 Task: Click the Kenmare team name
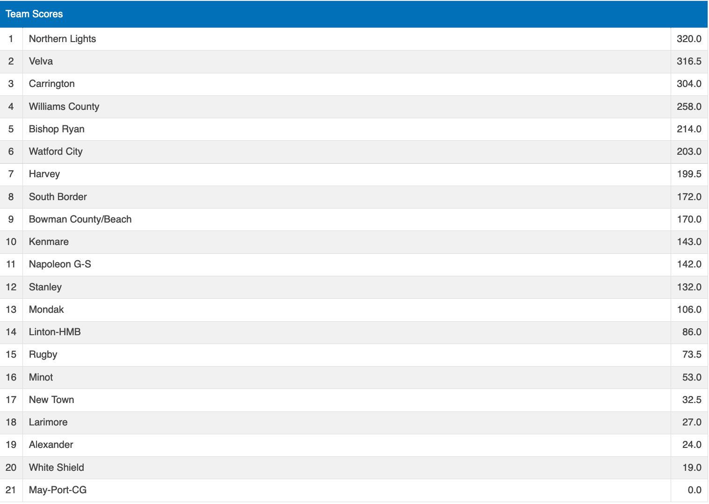pyautogui.click(x=49, y=242)
